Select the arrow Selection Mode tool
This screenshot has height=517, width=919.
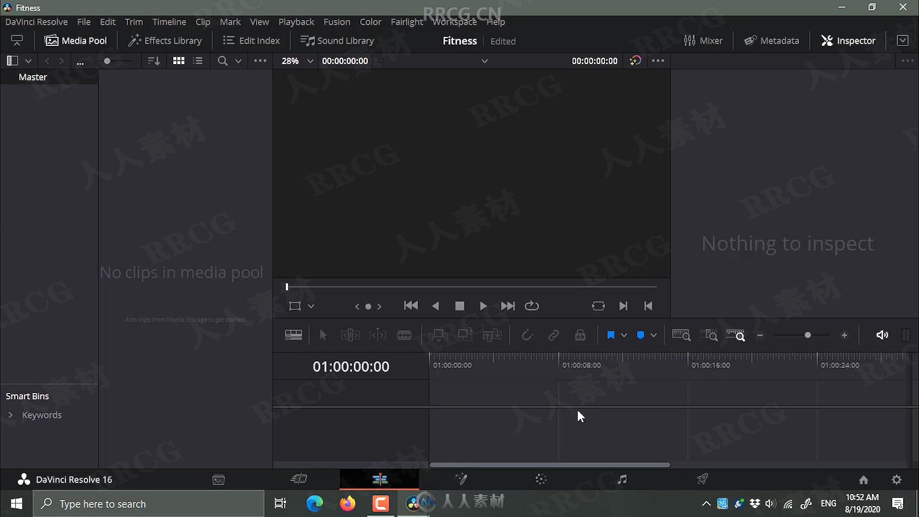point(323,335)
